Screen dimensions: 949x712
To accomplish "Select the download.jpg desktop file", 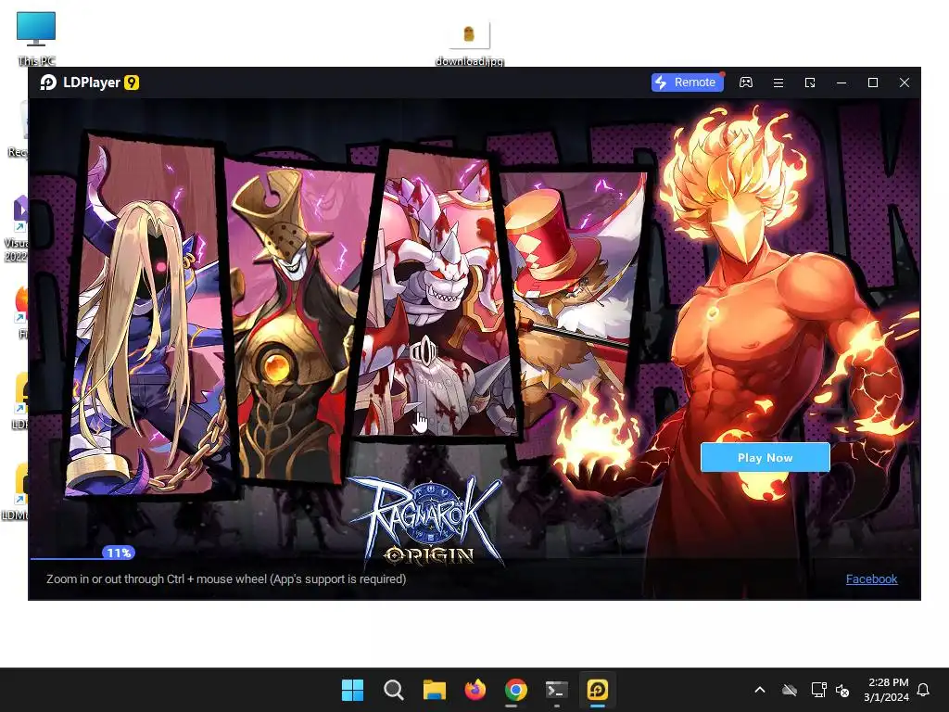I will 469,44.
